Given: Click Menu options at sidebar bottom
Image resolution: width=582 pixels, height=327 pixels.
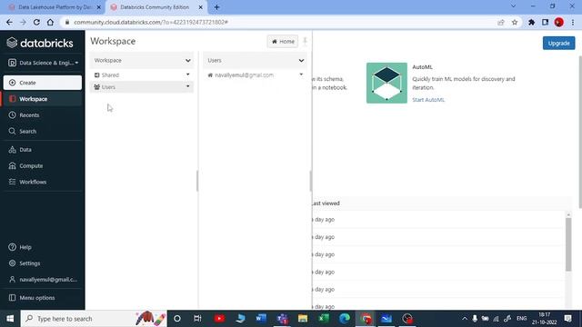Looking at the screenshot, I should 43,298.
